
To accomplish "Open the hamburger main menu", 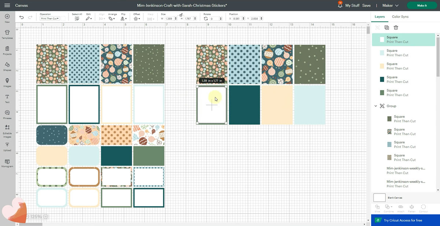I will click(7, 5).
